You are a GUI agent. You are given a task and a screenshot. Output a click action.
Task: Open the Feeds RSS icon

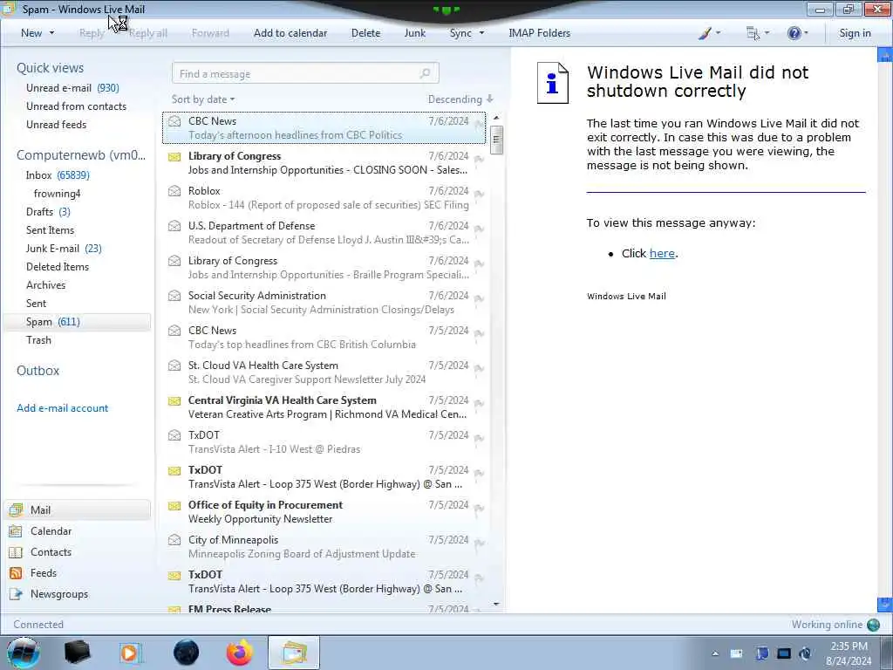click(x=16, y=573)
